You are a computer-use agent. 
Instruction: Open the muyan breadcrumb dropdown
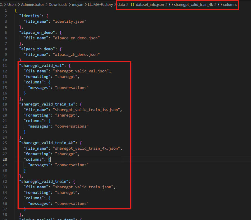click(78, 5)
